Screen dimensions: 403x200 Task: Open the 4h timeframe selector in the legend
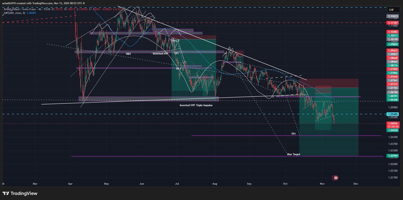[x=39, y=10]
